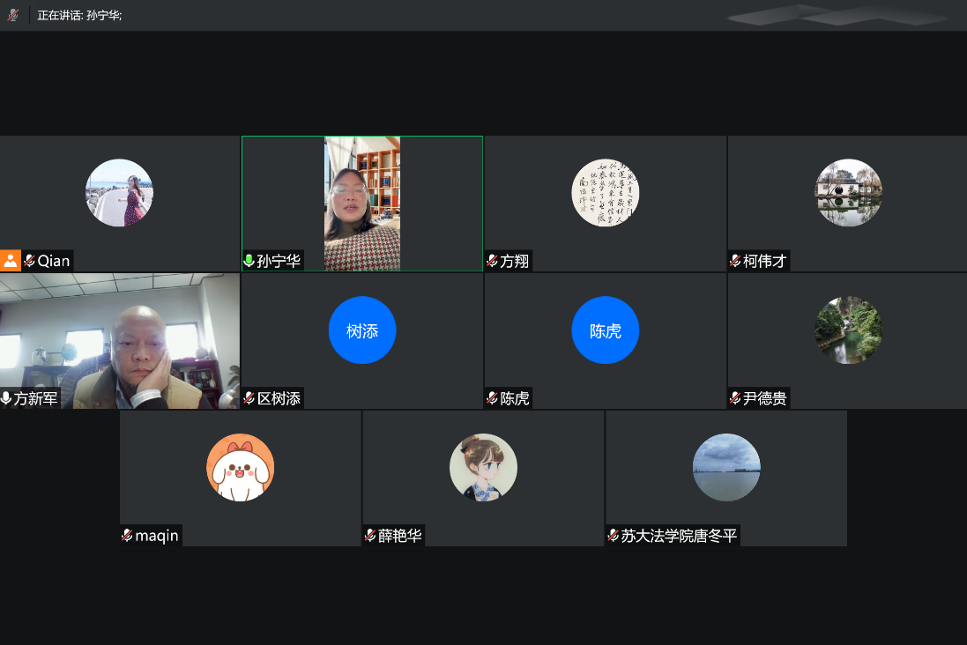This screenshot has width=967, height=645.
Task: Click the green active mic icon for 孙宁华
Action: (x=249, y=261)
